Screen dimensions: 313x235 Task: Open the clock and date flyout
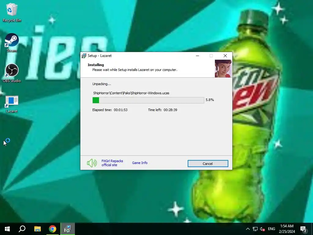(287, 229)
